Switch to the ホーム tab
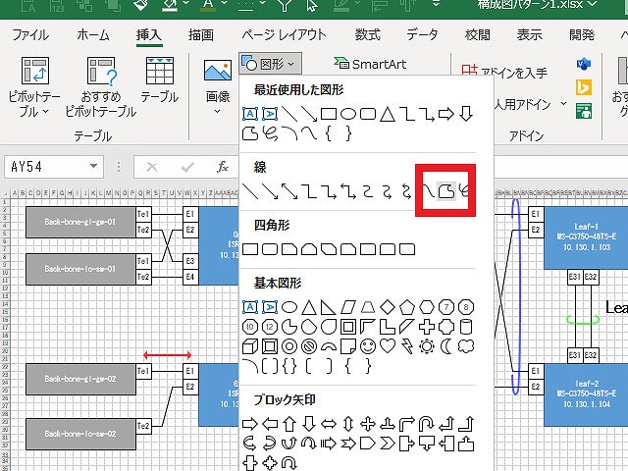Screen dimensions: 628x471 click(x=93, y=34)
